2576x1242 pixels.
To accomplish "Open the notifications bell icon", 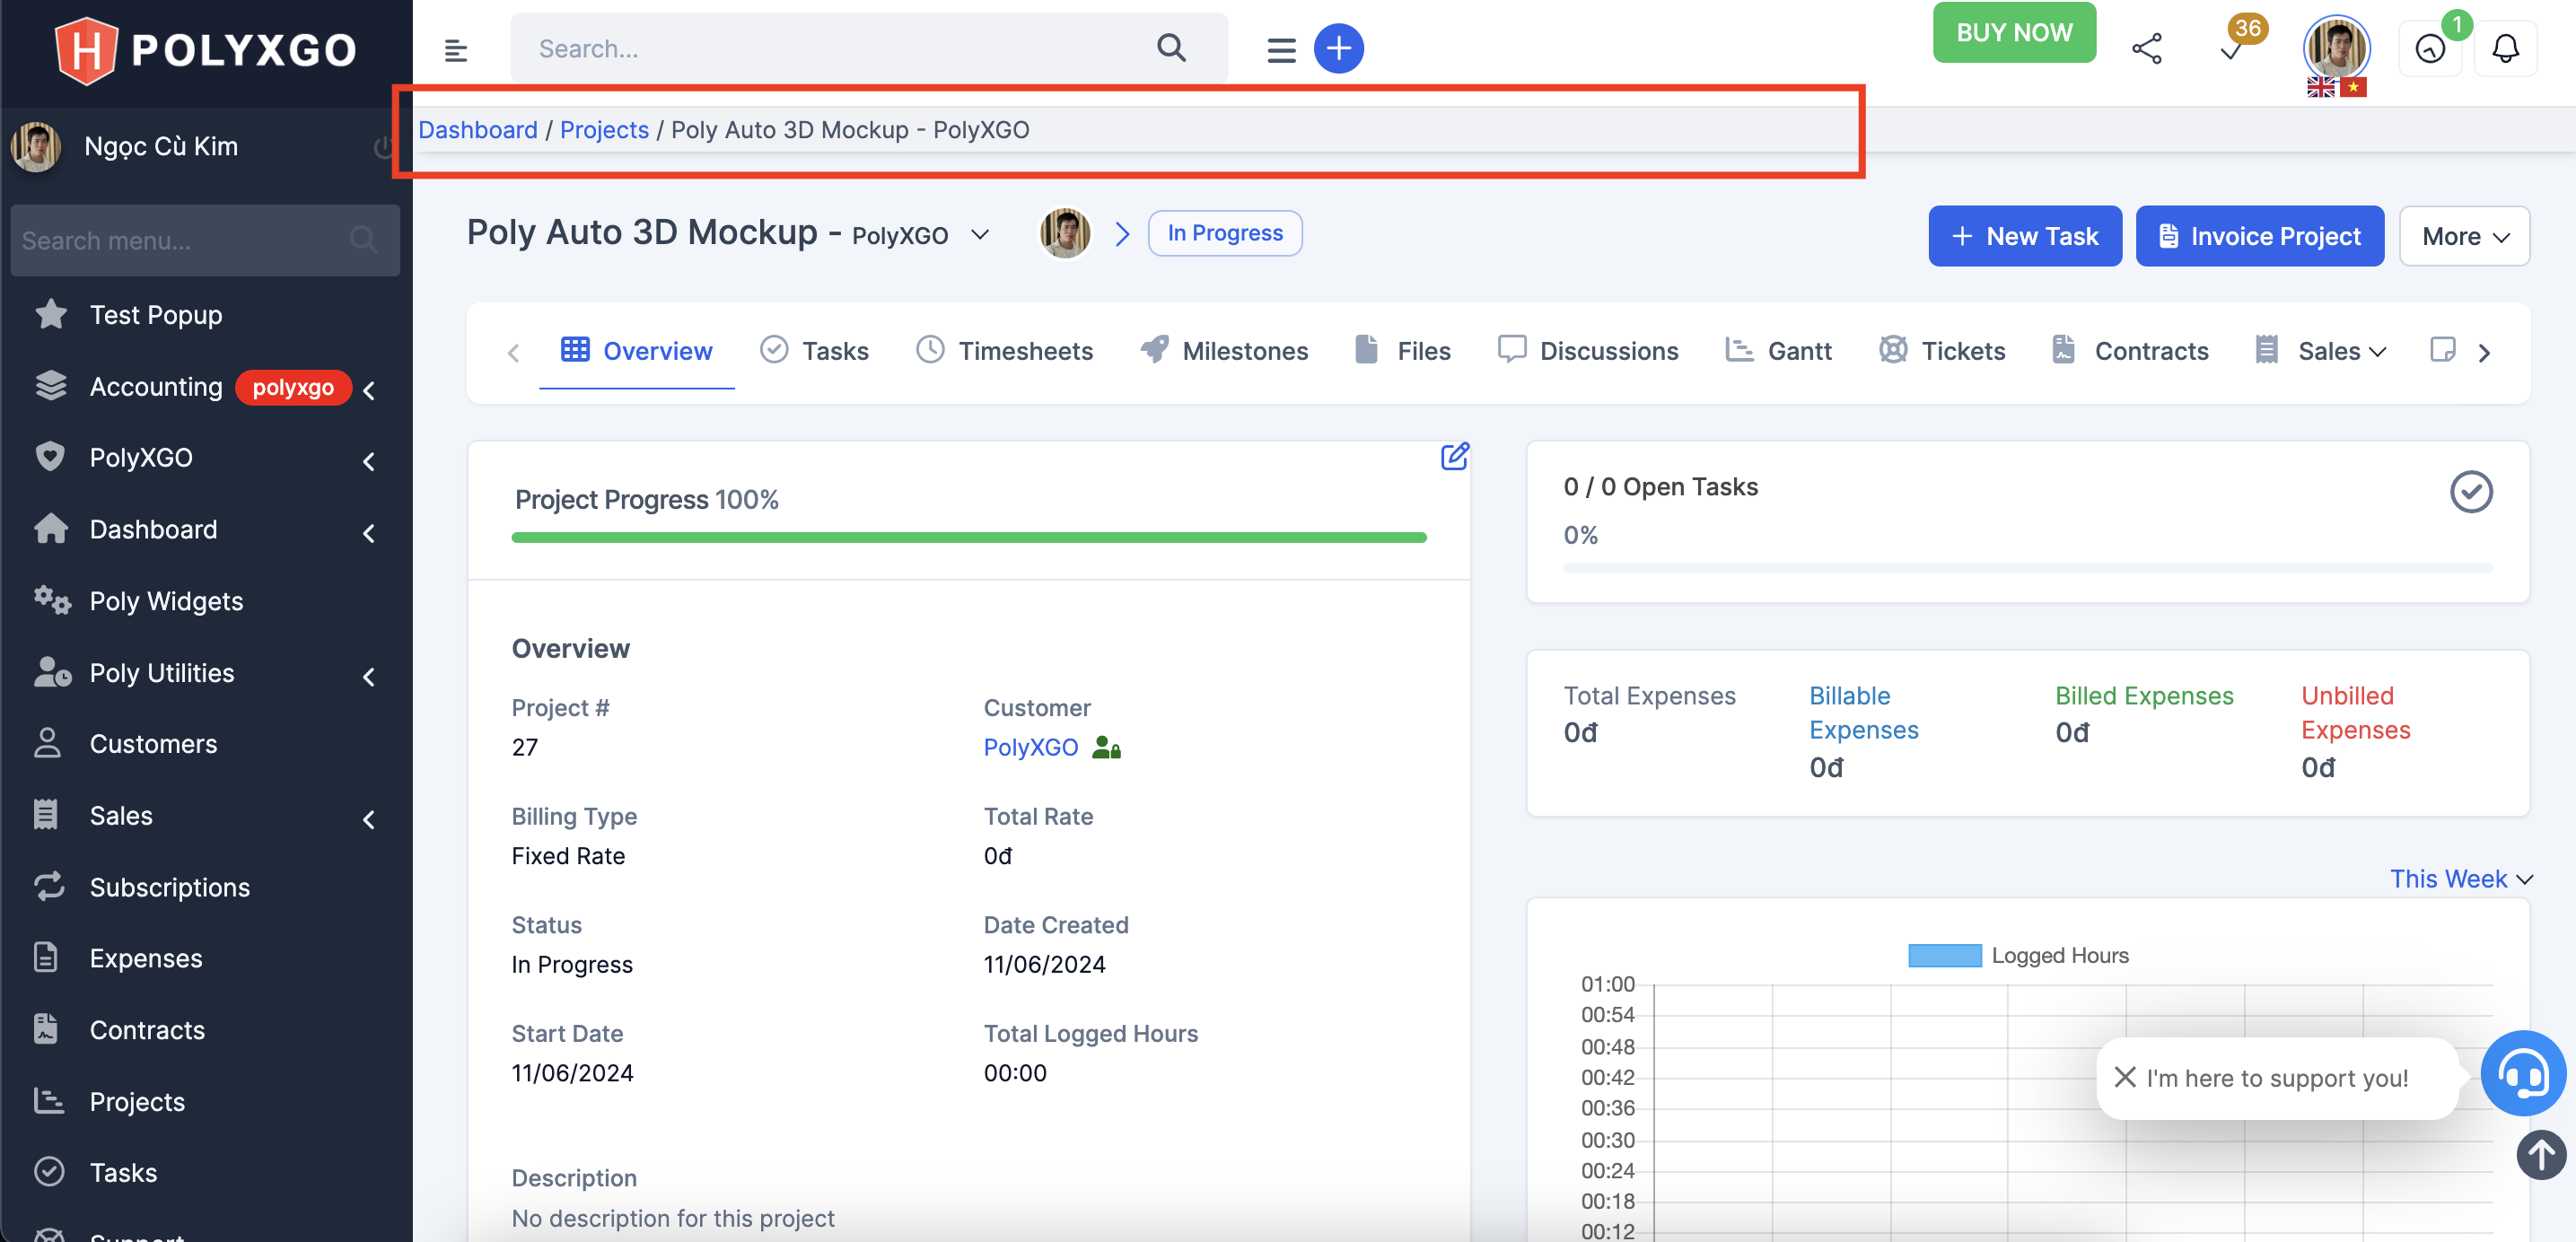I will click(2506, 47).
